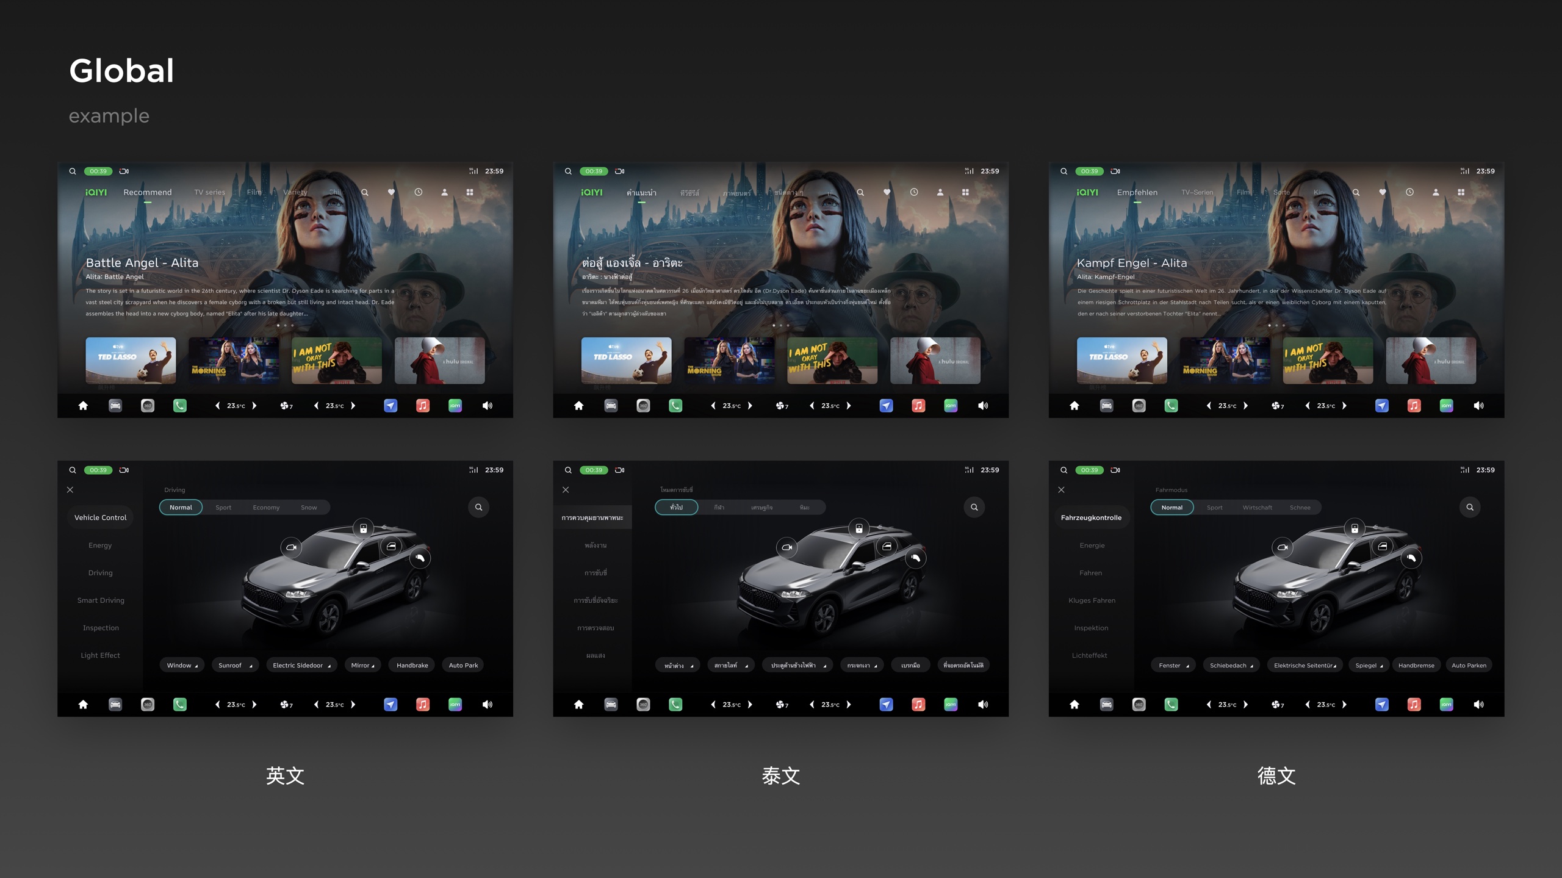Open The Morning Show thumbnail on German iQIYI screen

click(1225, 361)
